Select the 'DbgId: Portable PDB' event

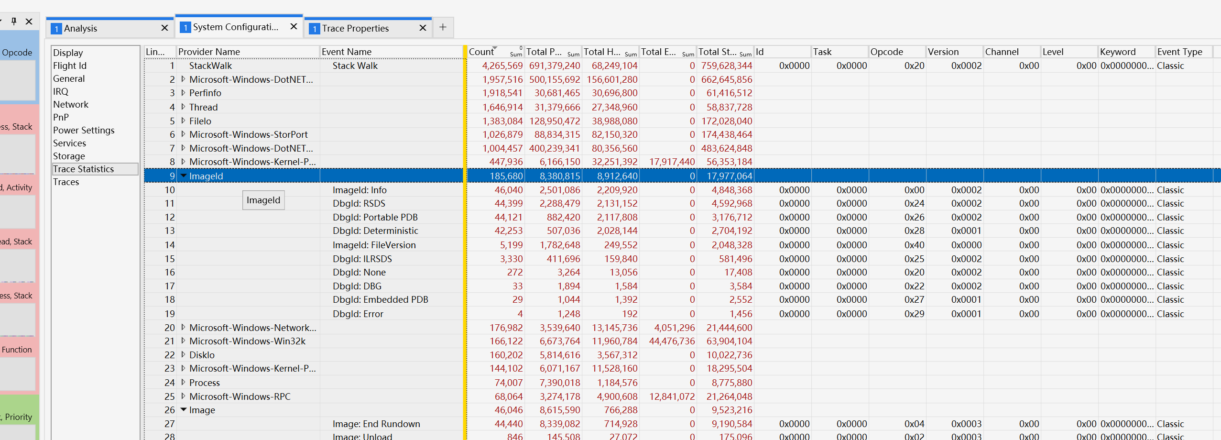click(x=683, y=217)
